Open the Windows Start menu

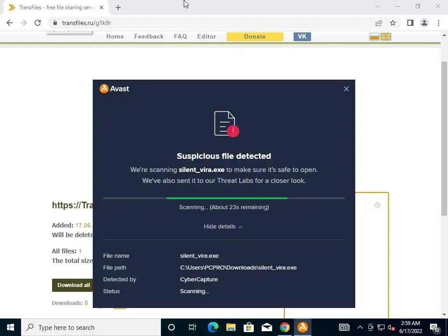pos(10,327)
